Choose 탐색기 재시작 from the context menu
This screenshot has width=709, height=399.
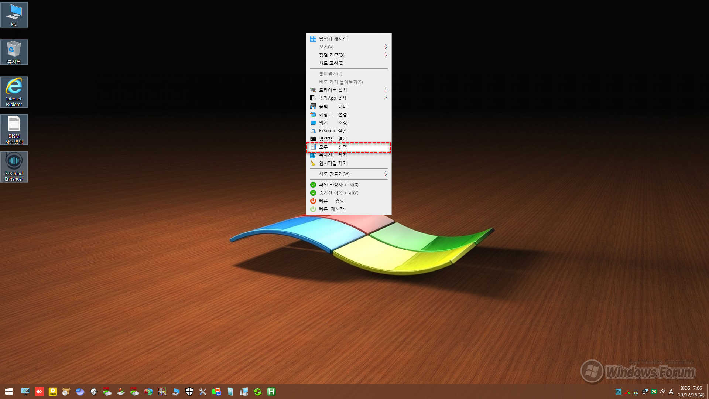click(349, 39)
